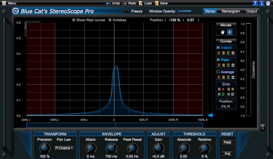Click Instant curve slot D letter

233,53
